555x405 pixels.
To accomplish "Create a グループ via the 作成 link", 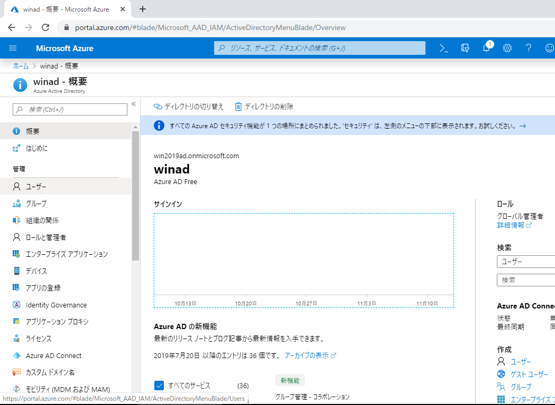I will click(521, 387).
